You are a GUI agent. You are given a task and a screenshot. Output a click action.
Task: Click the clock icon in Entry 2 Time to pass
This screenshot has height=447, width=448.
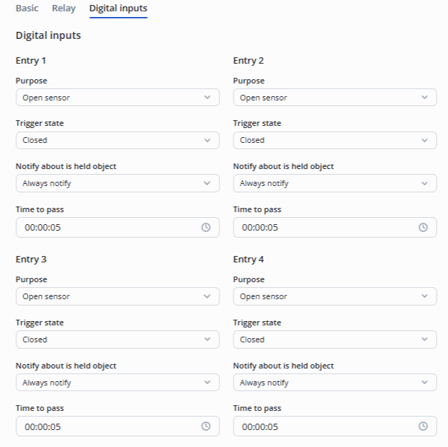[423, 228]
